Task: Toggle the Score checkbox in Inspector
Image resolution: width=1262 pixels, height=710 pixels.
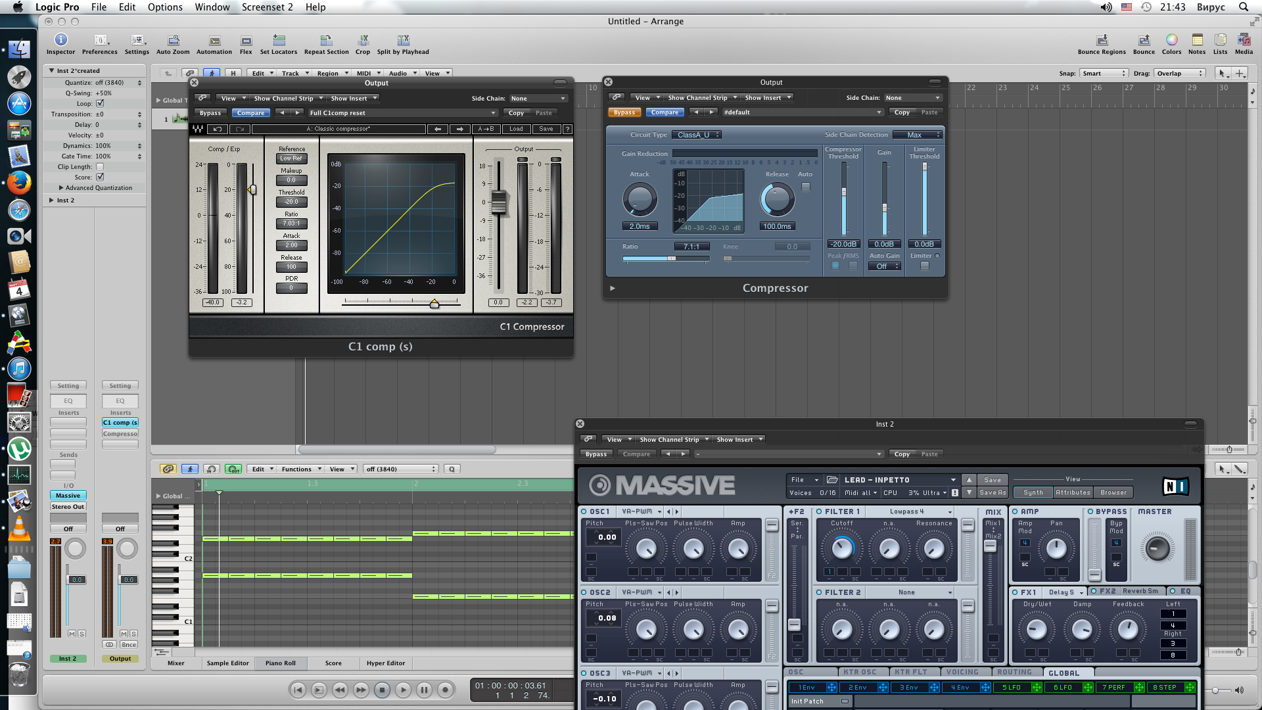Action: (100, 177)
